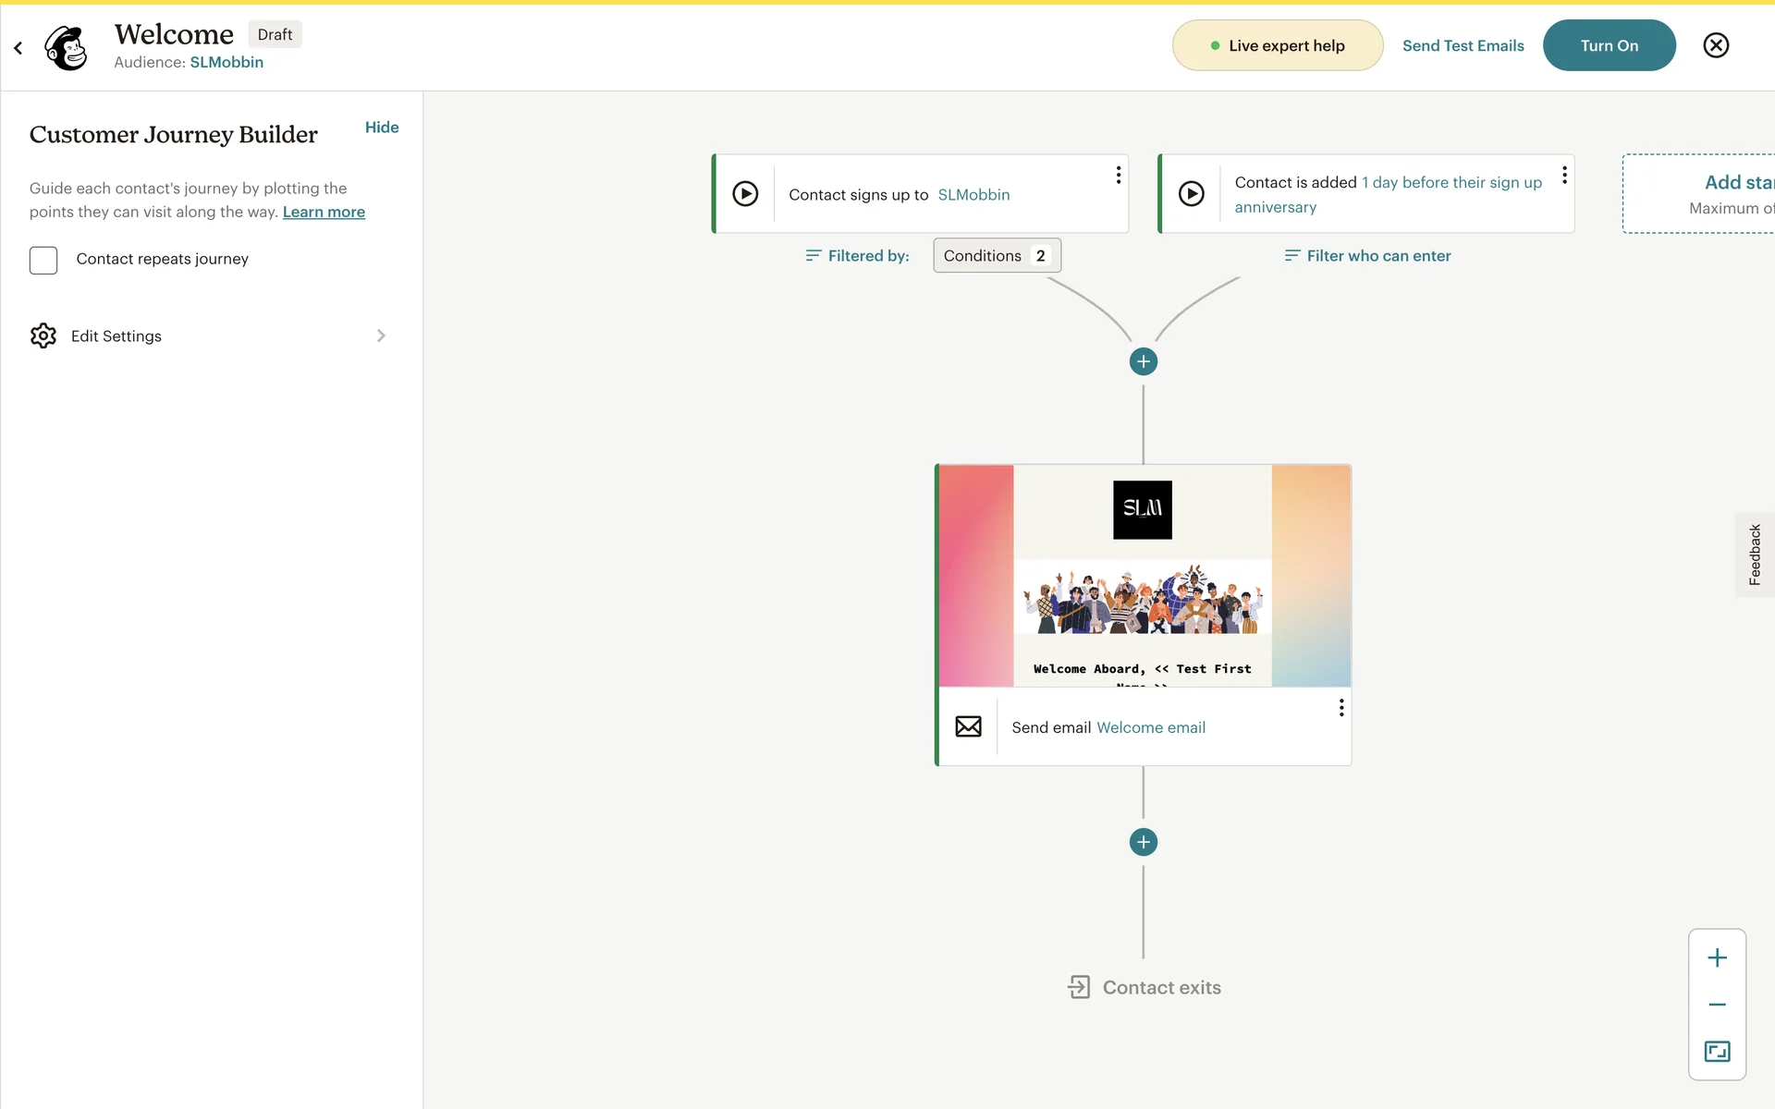Click the welcome email preview thumbnail
This screenshot has height=1109, width=1775.
(1144, 576)
